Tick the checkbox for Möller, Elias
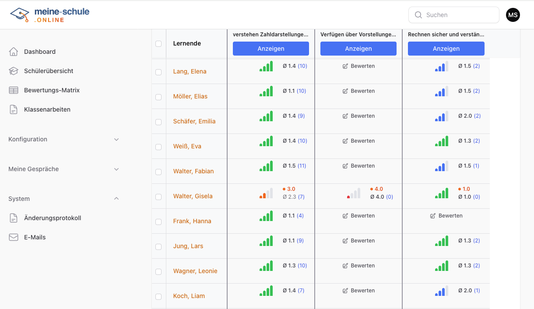Image resolution: width=534 pixels, height=309 pixels. tap(158, 97)
